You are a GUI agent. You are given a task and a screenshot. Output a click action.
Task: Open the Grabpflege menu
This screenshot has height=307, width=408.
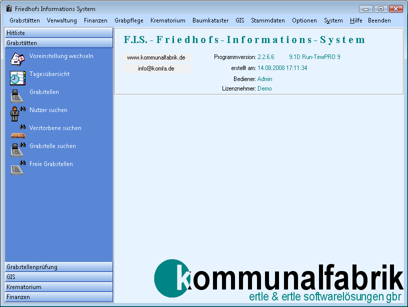coord(129,20)
